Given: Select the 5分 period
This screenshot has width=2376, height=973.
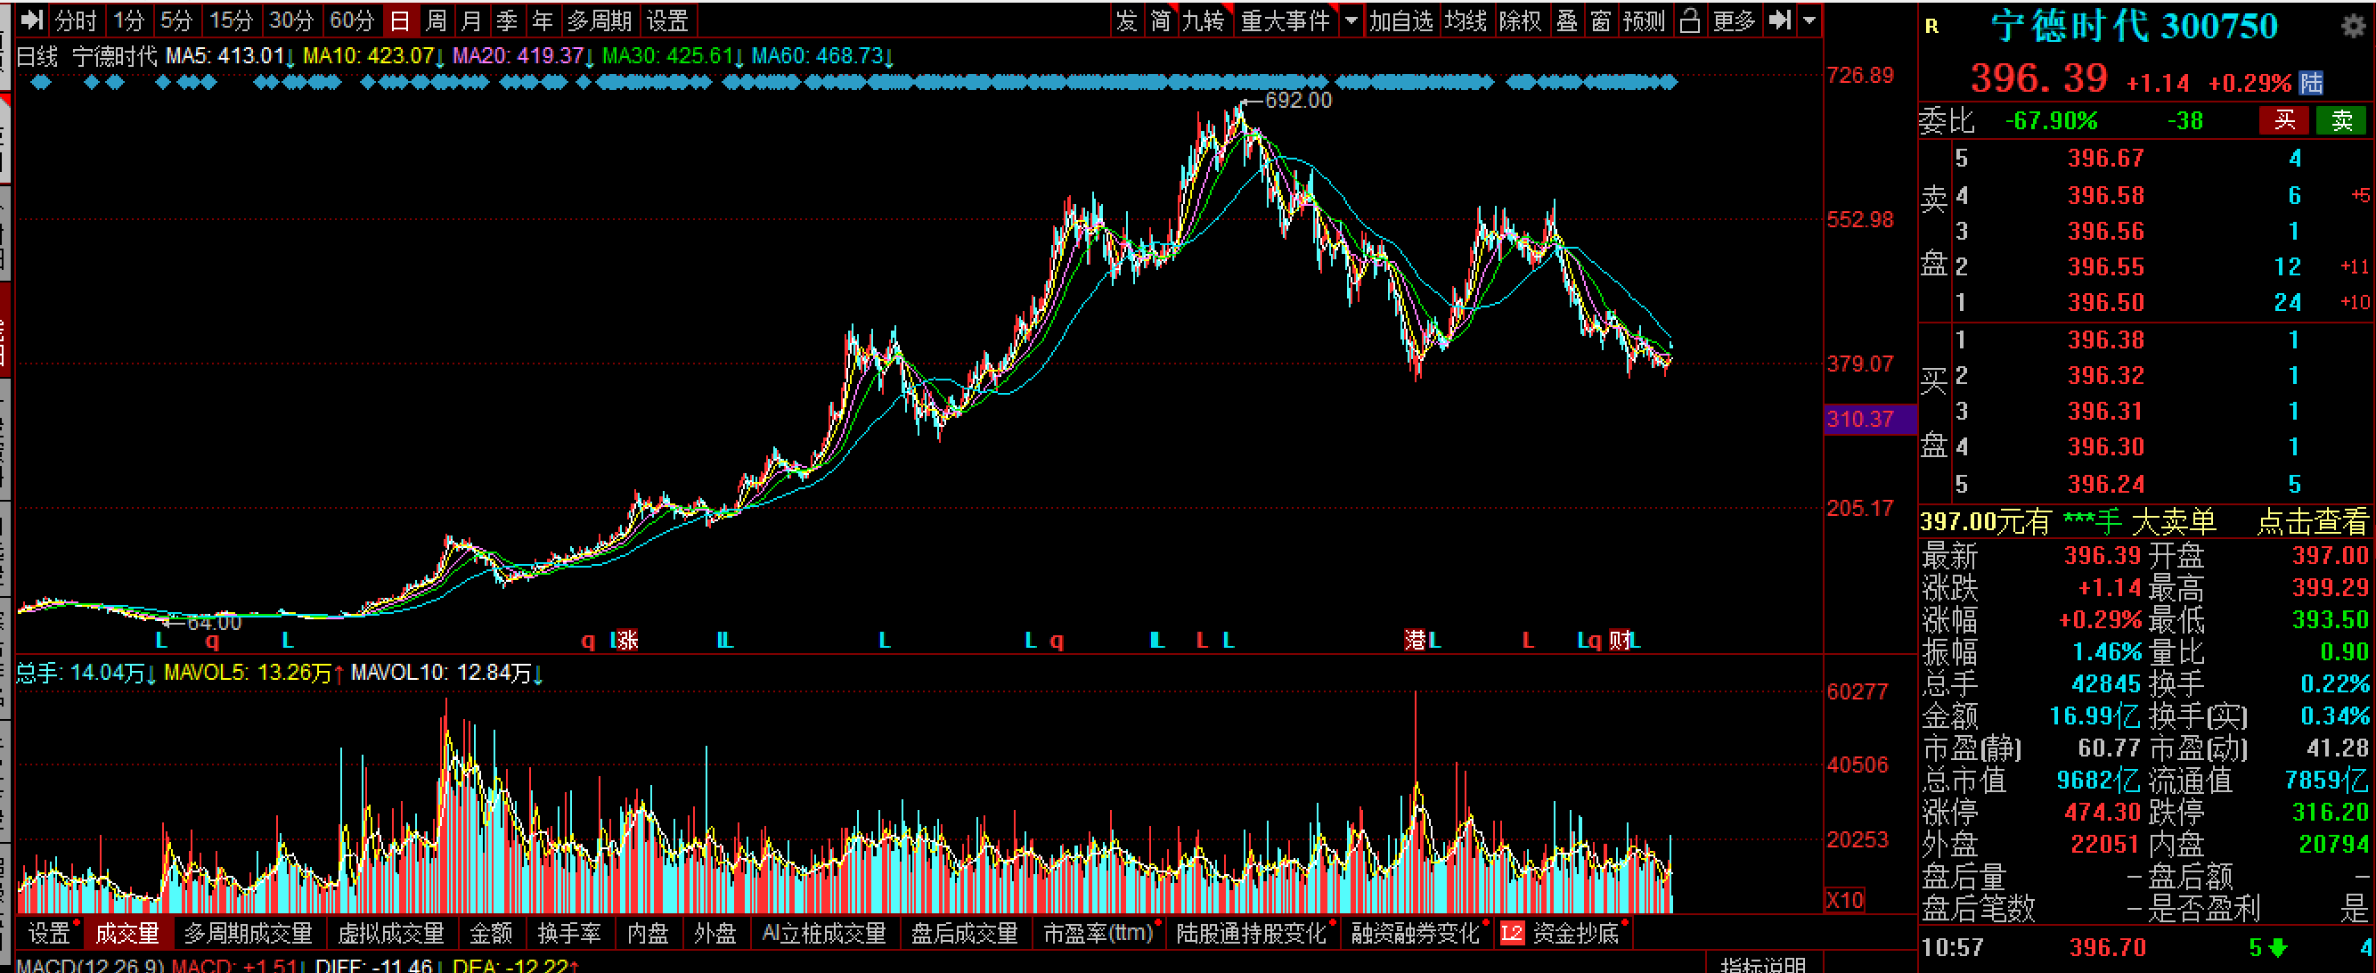Looking at the screenshot, I should pos(176,20).
